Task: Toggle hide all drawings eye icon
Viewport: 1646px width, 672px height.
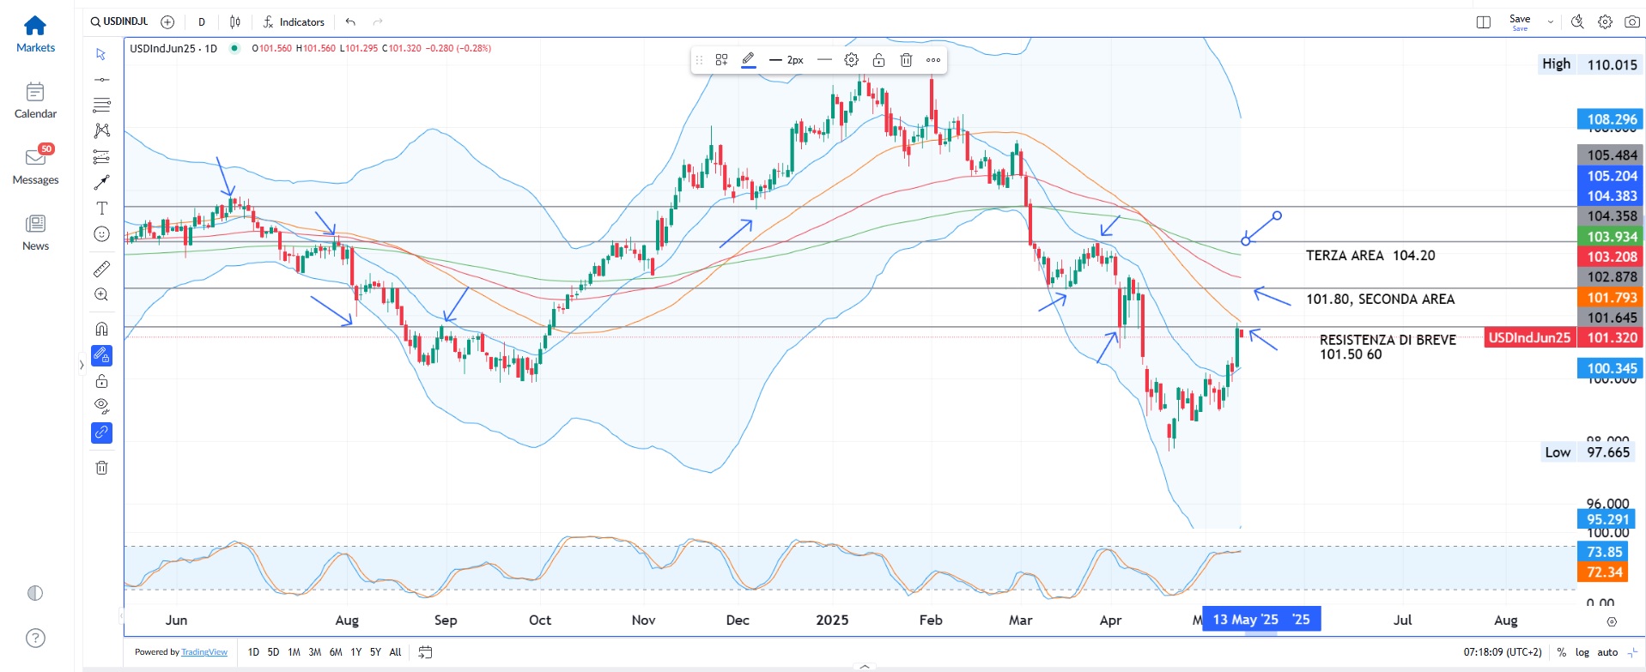Action: (101, 406)
